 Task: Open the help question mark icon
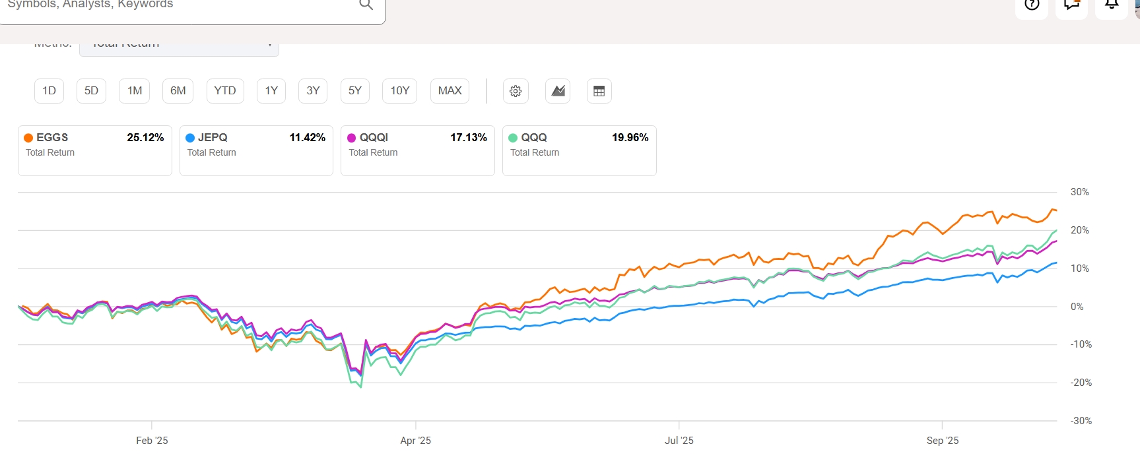click(1032, 5)
